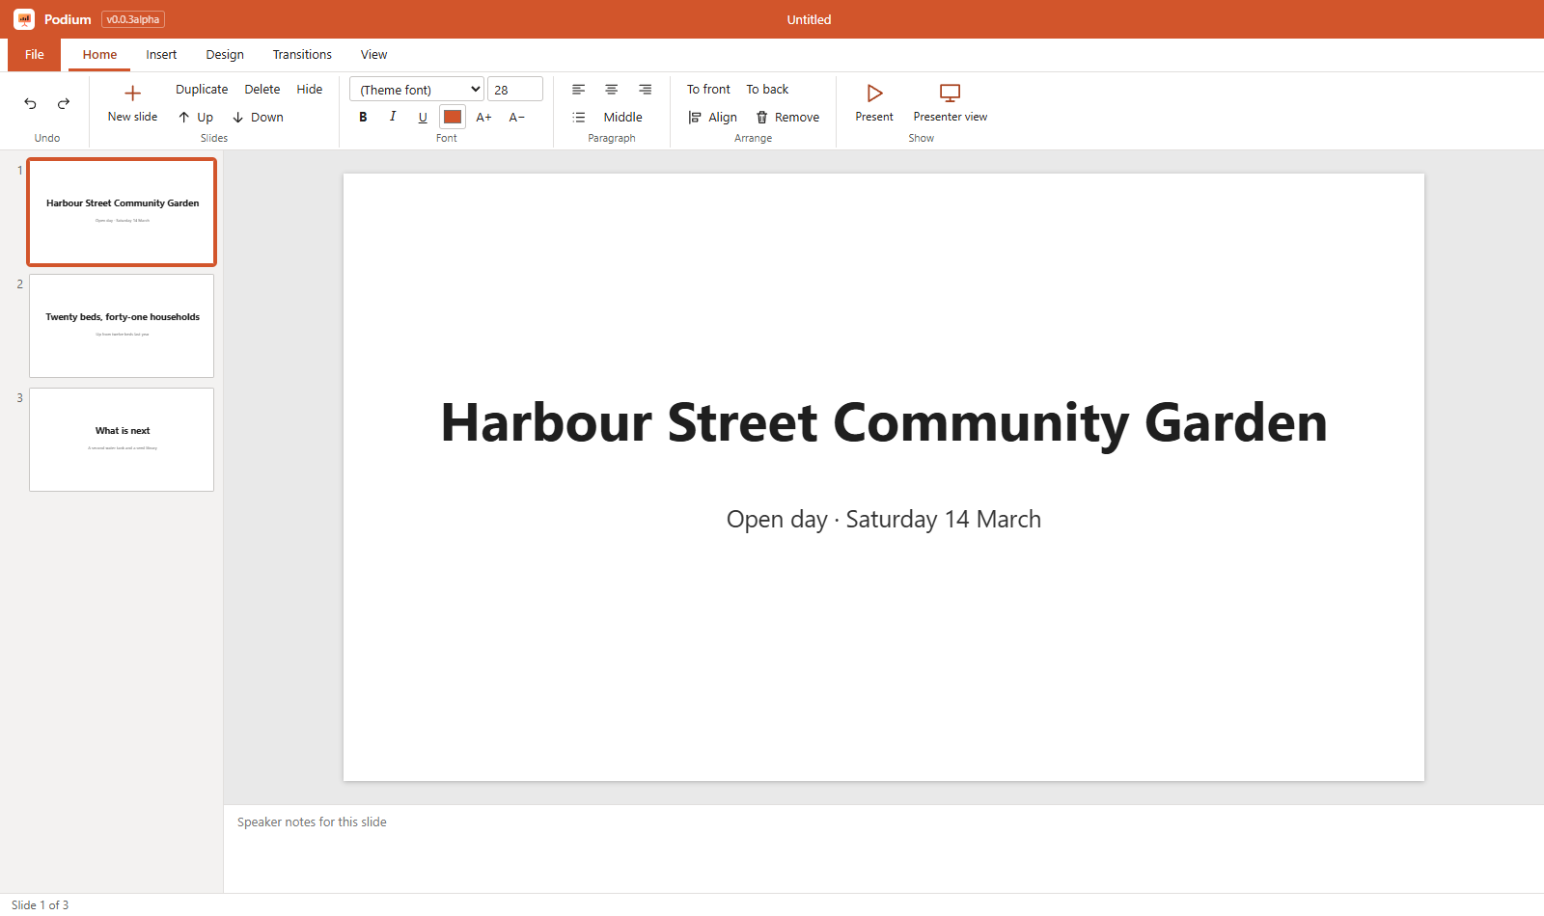Click the Podium app logo
The height and width of the screenshot is (916, 1544).
coord(24,19)
